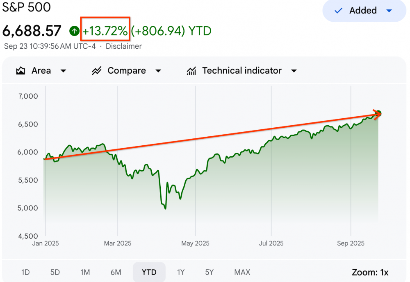Viewport: 410px width, 282px height.
Task: Click the green up-arrow circle icon
Action: tap(75, 31)
